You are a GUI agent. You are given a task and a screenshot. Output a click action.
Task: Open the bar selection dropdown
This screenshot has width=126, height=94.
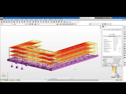[x=21, y=24]
